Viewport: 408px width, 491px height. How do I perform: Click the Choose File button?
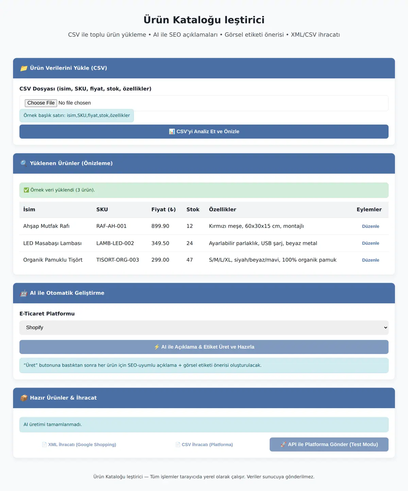click(x=41, y=103)
